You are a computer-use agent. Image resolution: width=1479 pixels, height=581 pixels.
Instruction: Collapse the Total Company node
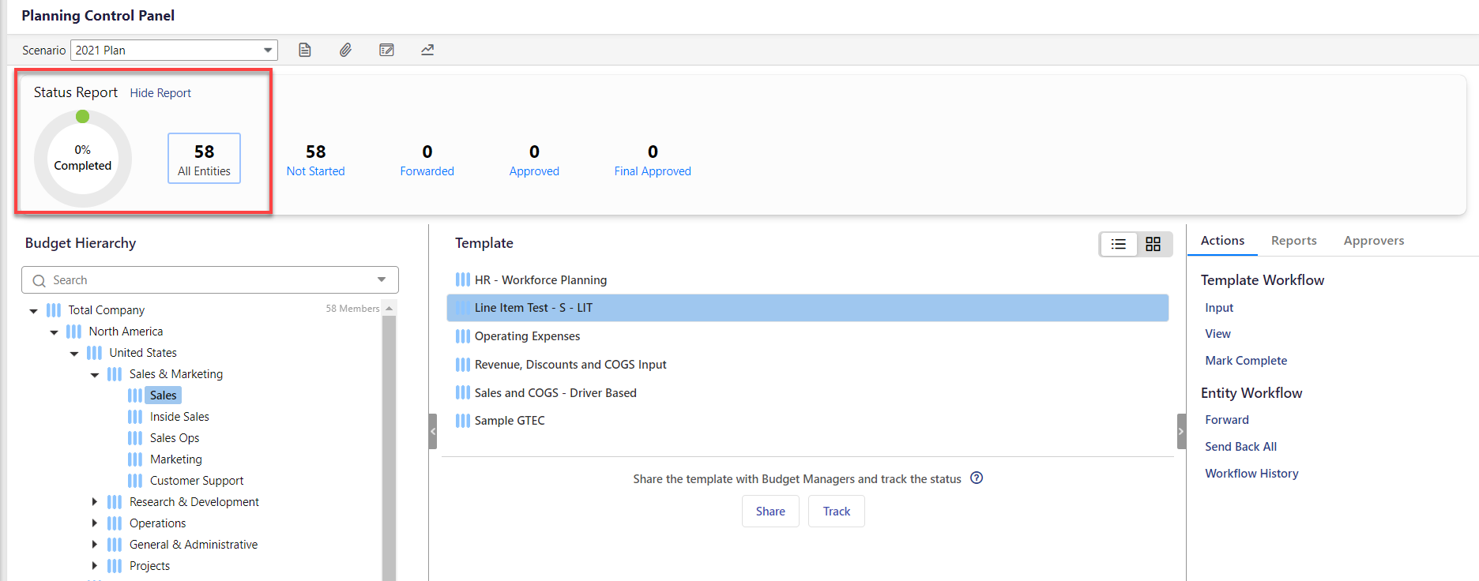(x=33, y=311)
